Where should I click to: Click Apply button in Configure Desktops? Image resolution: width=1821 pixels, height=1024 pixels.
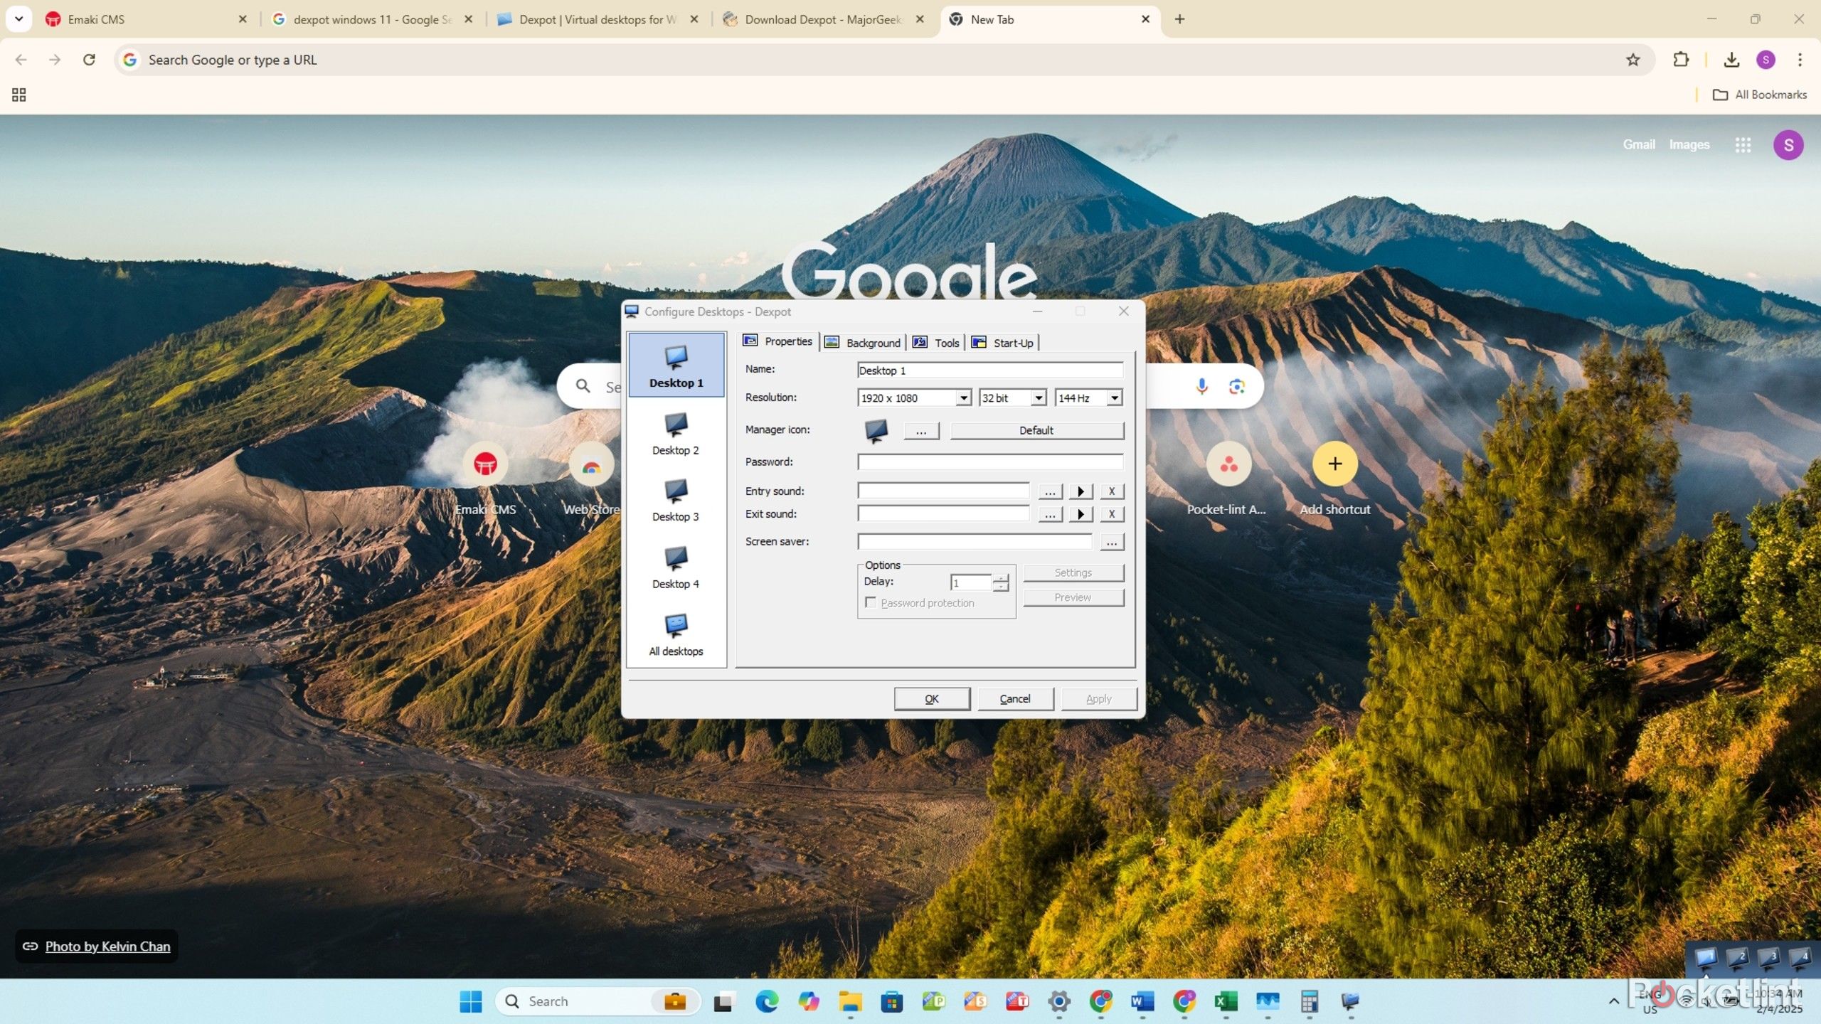pos(1097,698)
